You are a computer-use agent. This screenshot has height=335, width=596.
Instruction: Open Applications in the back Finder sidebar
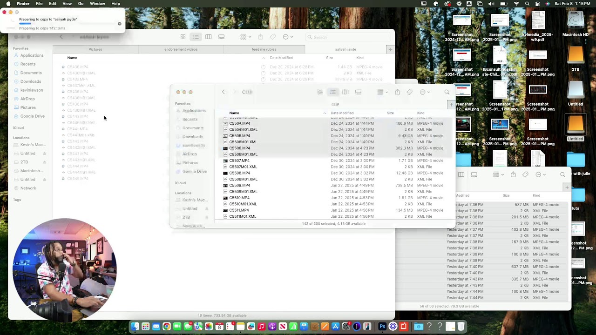tap(32, 55)
